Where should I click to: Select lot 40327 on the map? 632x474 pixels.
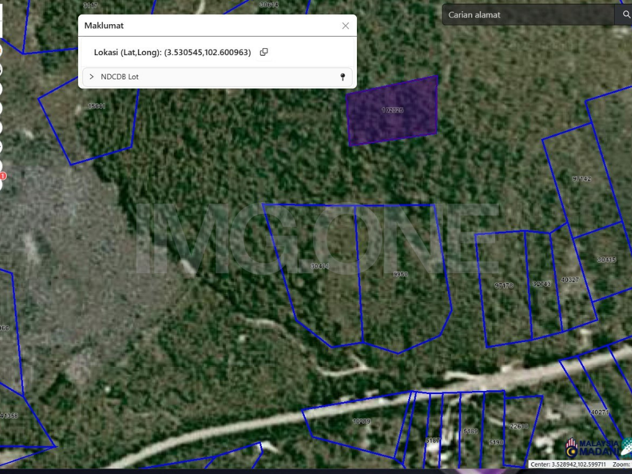[569, 279]
